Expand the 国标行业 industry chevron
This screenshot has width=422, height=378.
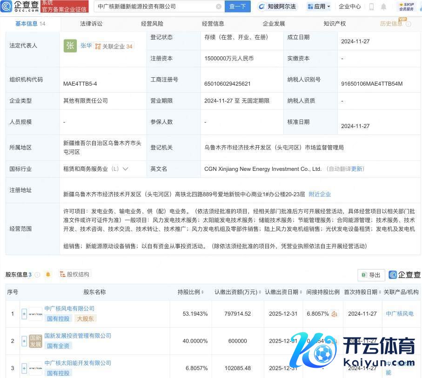(x=125, y=169)
